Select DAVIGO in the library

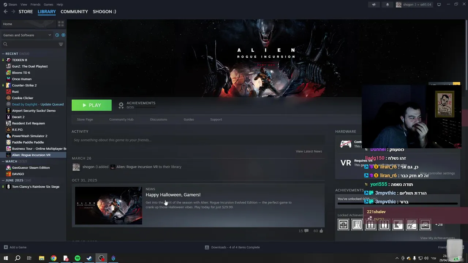coord(18,174)
